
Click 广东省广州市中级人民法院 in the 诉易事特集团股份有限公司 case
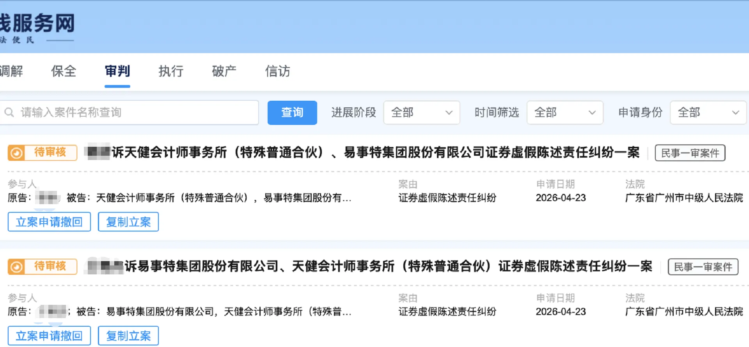click(x=684, y=312)
